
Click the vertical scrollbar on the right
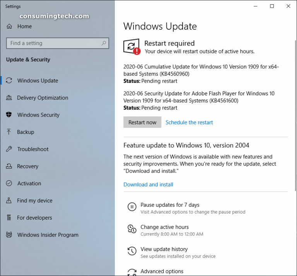point(295,115)
